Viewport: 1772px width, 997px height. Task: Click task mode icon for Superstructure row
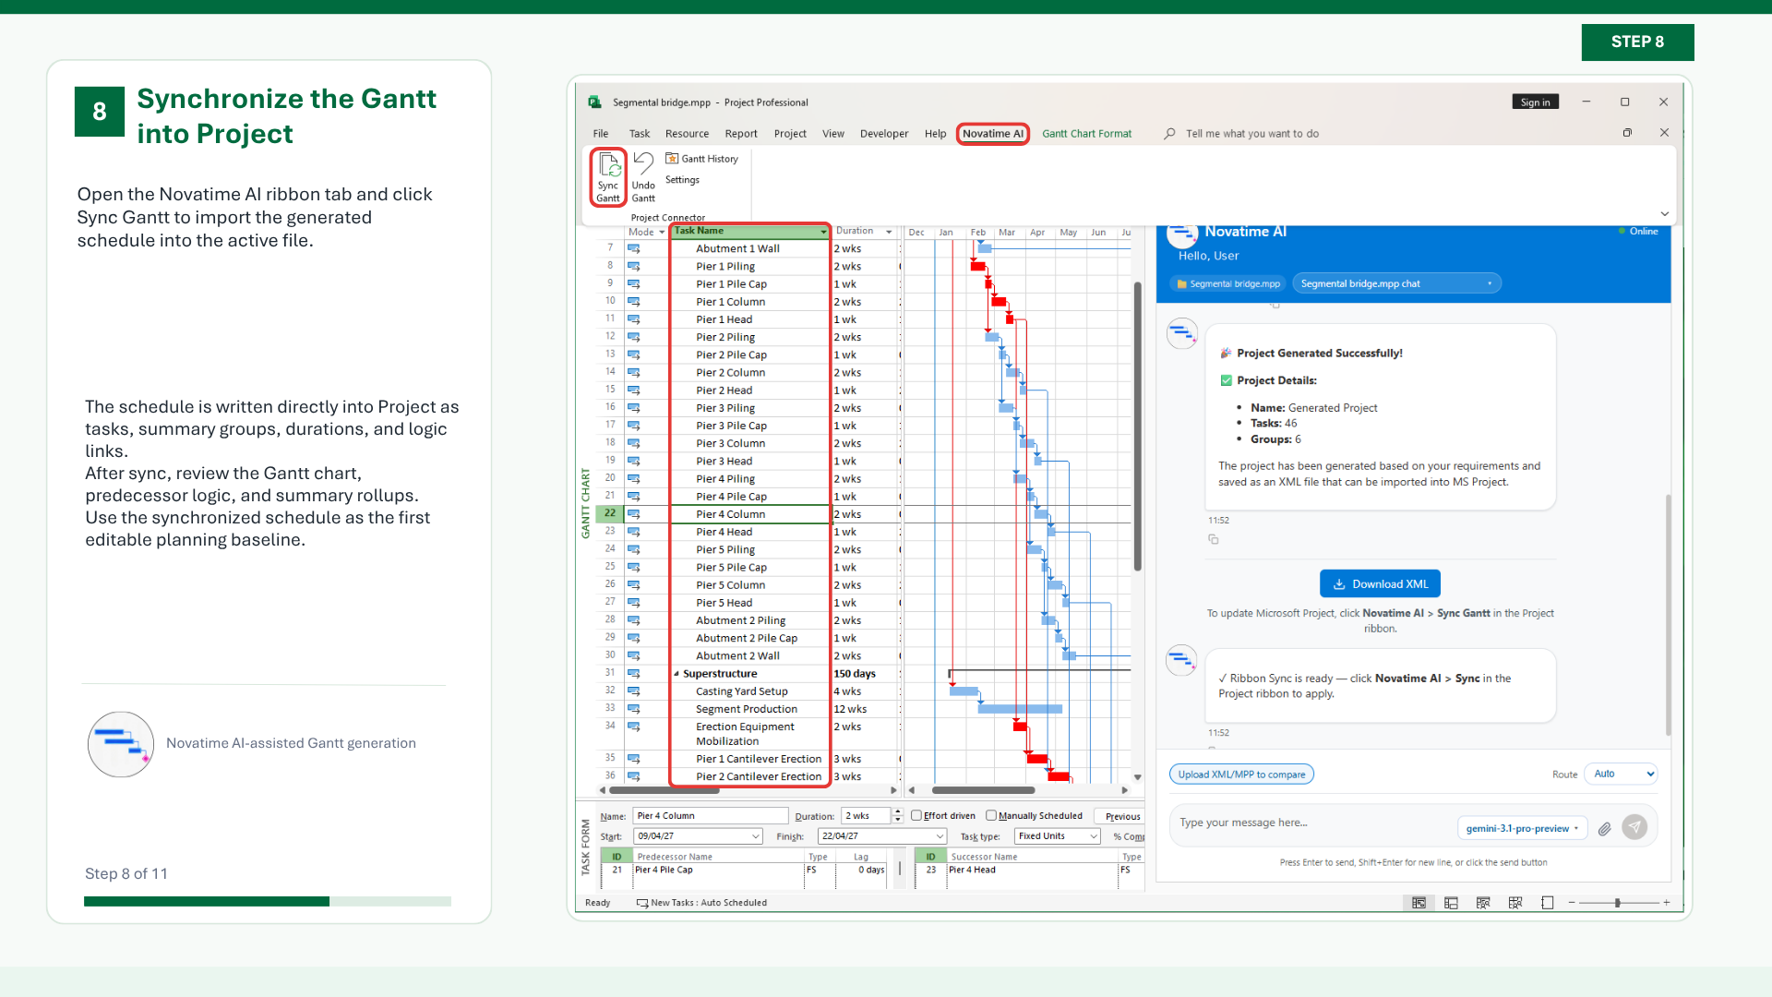click(x=634, y=674)
